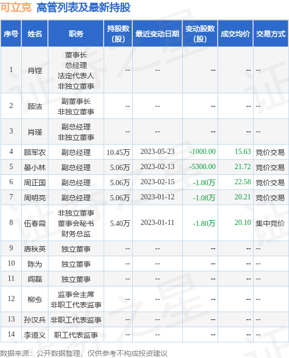The width and height of the screenshot is (289, 358).
Task: Click the name 周正国 in row 6
Action: pyautogui.click(x=35, y=183)
